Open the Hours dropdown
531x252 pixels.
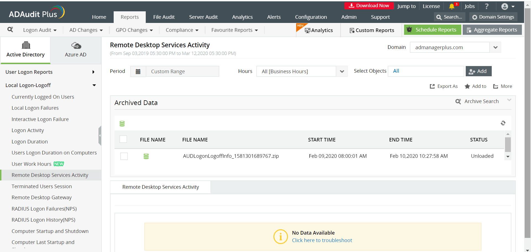[x=302, y=71]
